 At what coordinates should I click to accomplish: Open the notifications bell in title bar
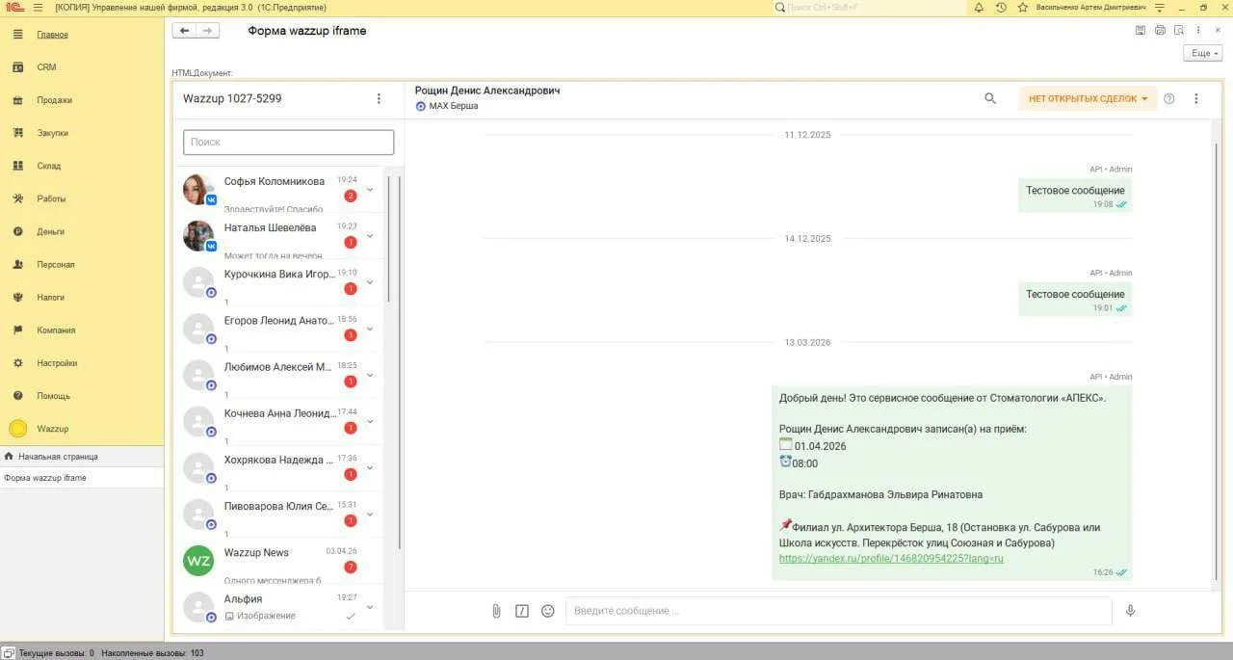pyautogui.click(x=979, y=7)
